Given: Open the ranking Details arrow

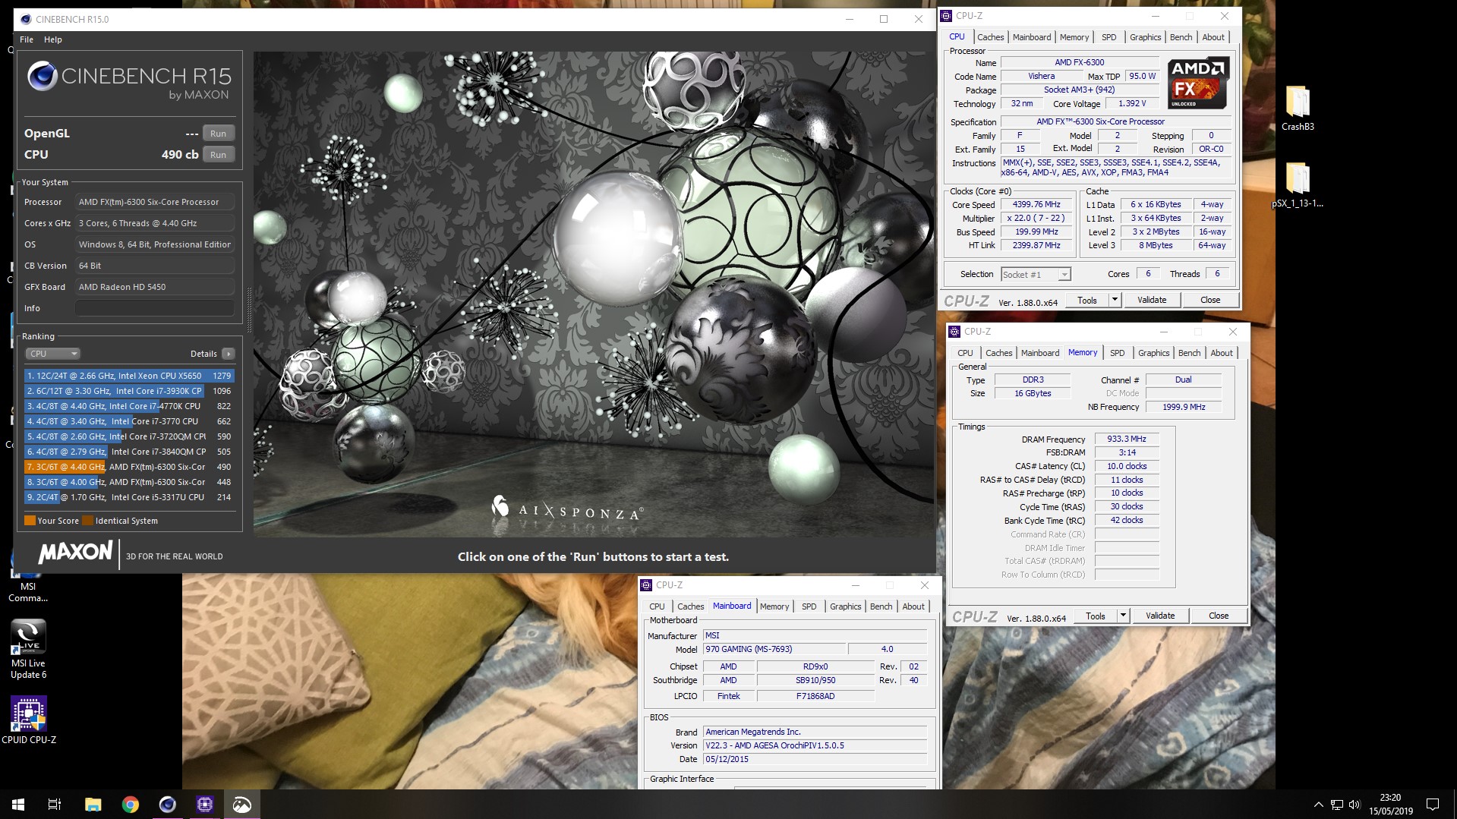Looking at the screenshot, I should pos(229,354).
